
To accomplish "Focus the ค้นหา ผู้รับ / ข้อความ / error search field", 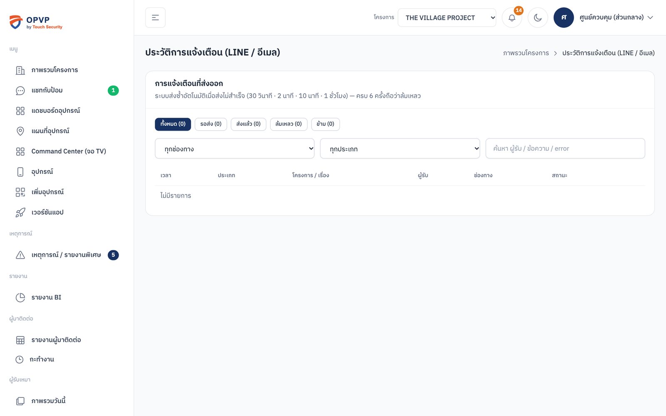I will tap(565, 149).
